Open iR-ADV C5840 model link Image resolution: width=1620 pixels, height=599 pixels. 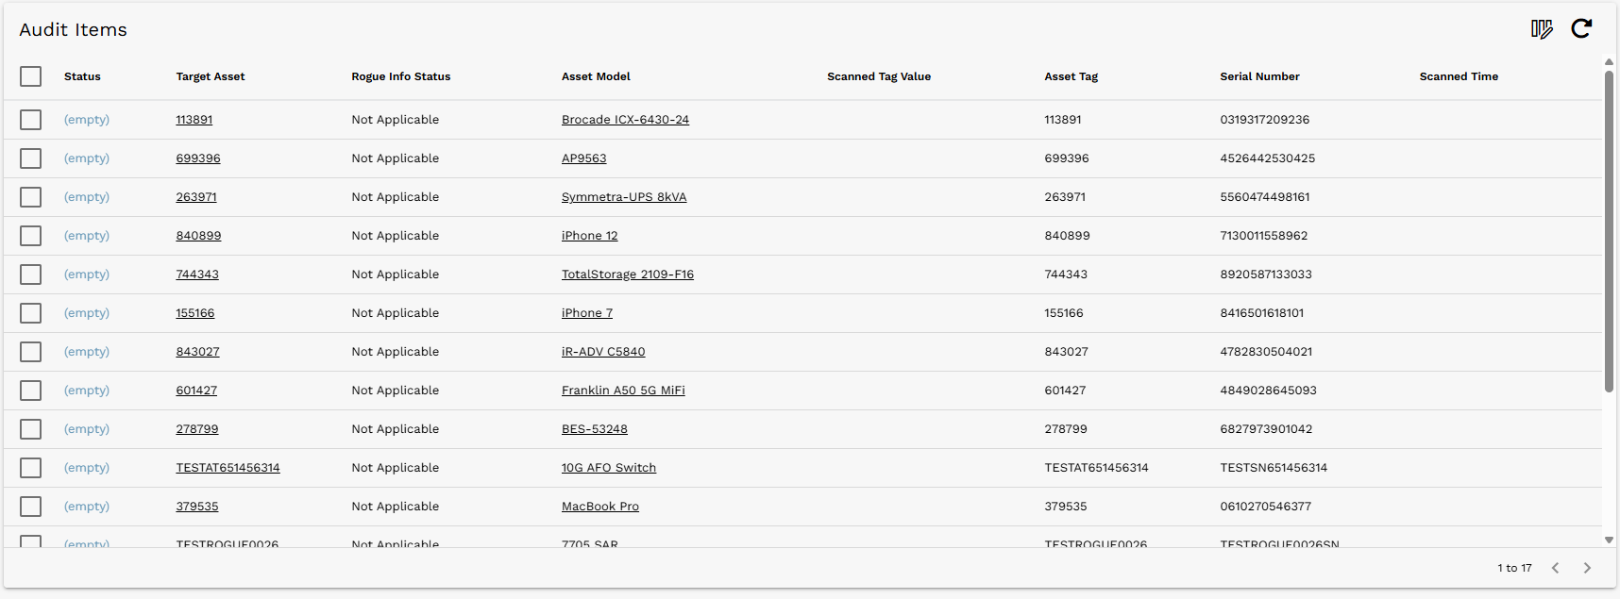coord(603,352)
